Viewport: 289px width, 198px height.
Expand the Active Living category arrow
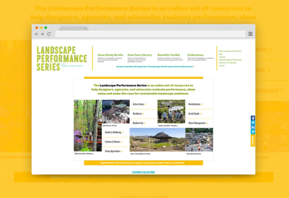click(x=145, y=104)
